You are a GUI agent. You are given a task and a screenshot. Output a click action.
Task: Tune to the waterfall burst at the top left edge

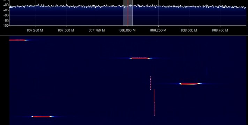[19, 40]
